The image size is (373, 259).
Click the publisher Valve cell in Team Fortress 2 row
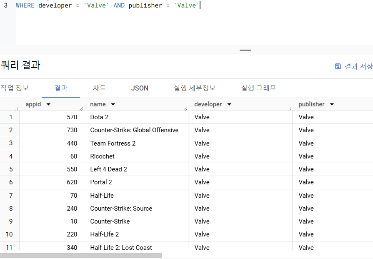click(x=333, y=143)
